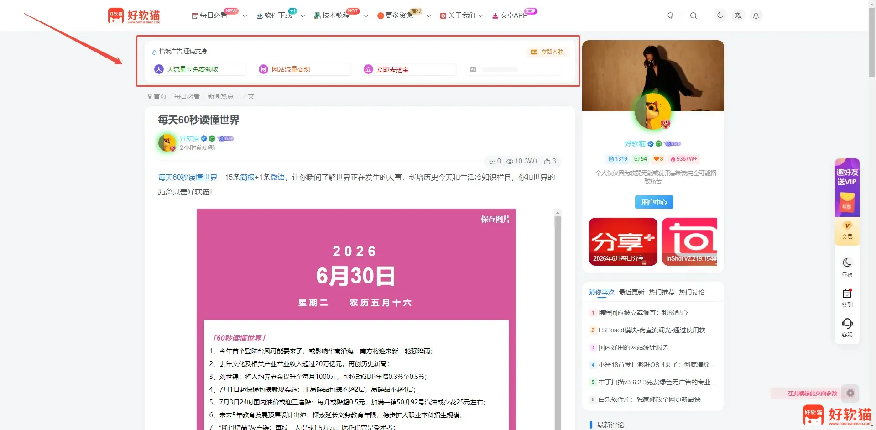Open the 立即去挖宝 ad link
The width and height of the screenshot is (876, 430).
coord(409,69)
